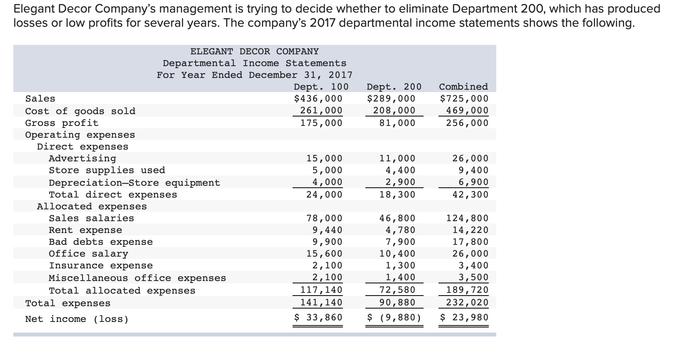The image size is (689, 355).
Task: Click the Allocated expenses subheading
Action: pos(92,206)
